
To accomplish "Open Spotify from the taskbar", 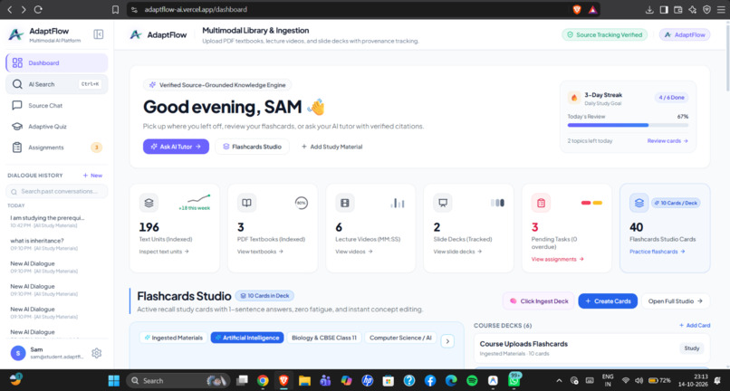I will point(472,381).
